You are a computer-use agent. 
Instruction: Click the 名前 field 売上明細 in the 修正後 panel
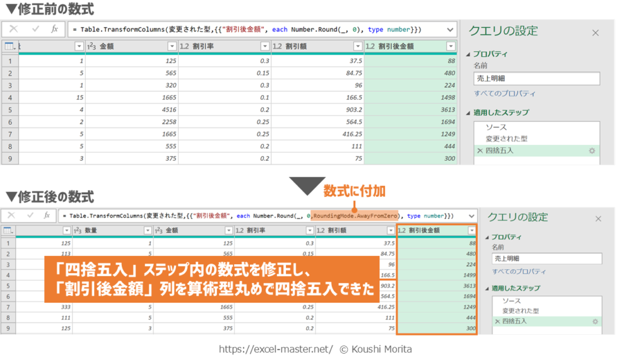tap(546, 259)
